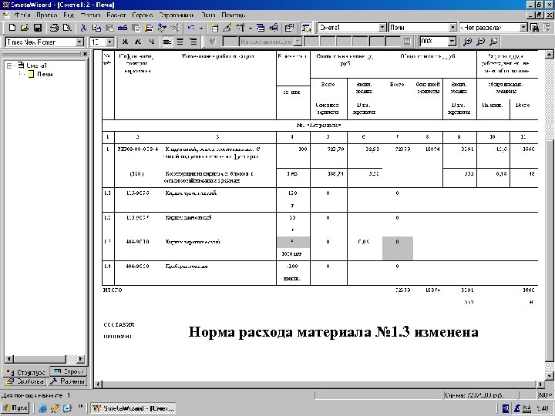Print with the printer toolbar icon
Image resolution: width=555 pixels, height=416 pixels.
(x=54, y=28)
